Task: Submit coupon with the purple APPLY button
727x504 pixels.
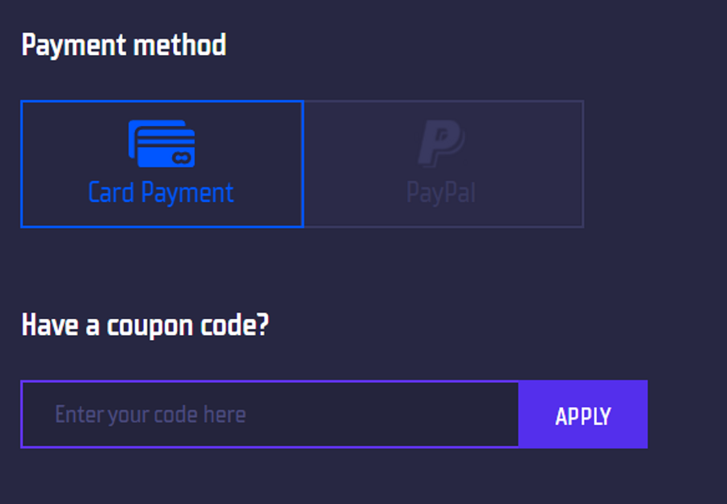Action: [x=582, y=414]
